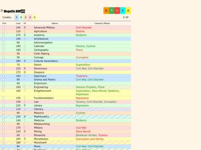Click the Slave Revolt calamity in Mining row
The width and height of the screenshot is (201, 150).
pos(83,131)
